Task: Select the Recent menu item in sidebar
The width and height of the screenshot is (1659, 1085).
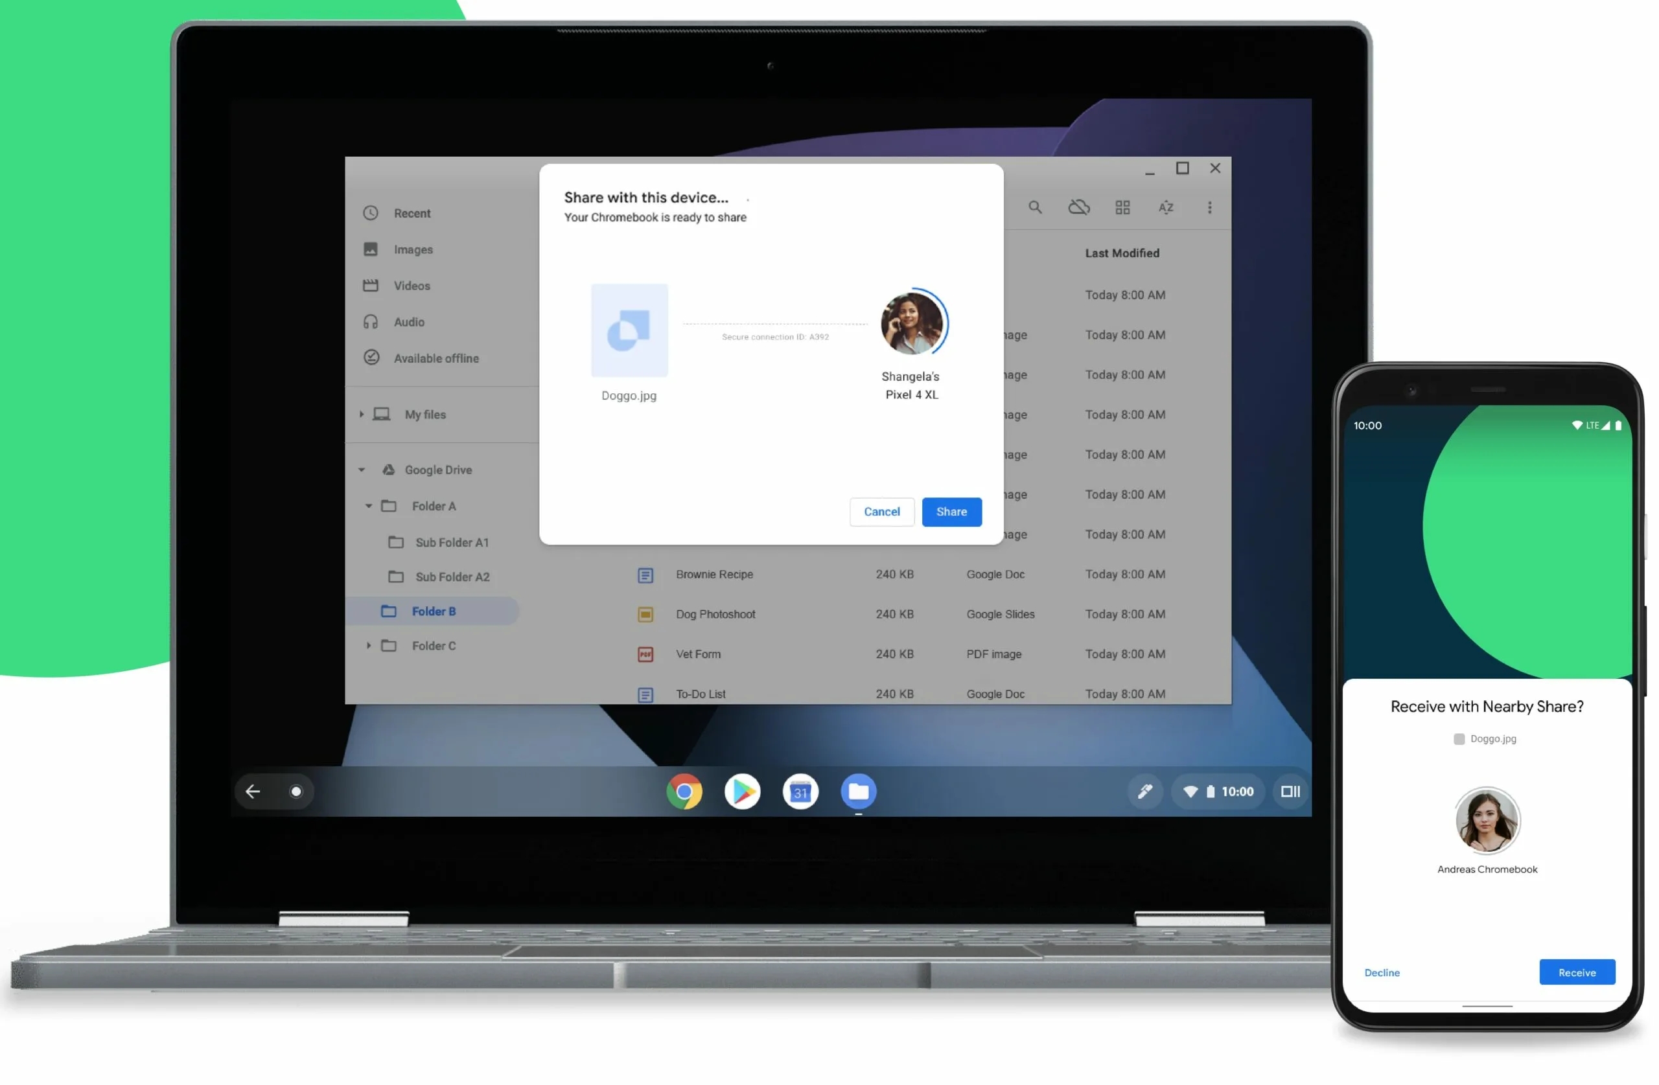Action: tap(410, 212)
